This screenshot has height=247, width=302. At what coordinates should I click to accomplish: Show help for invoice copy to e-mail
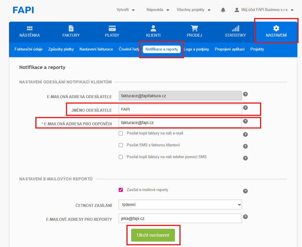pyautogui.click(x=245, y=134)
